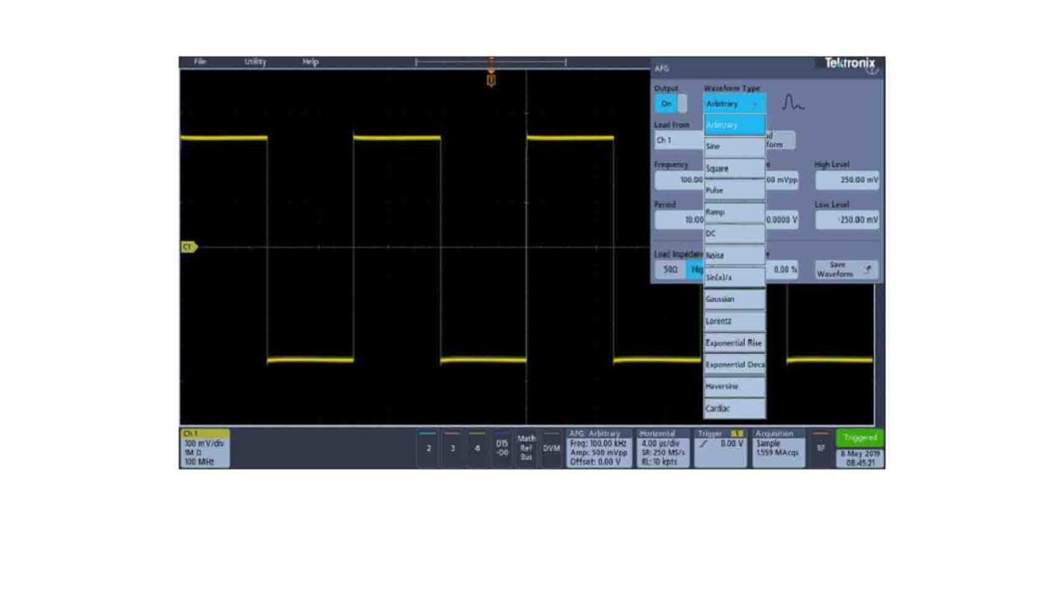Open the Horizontal settings badge
The height and width of the screenshot is (594, 1058).
point(663,448)
